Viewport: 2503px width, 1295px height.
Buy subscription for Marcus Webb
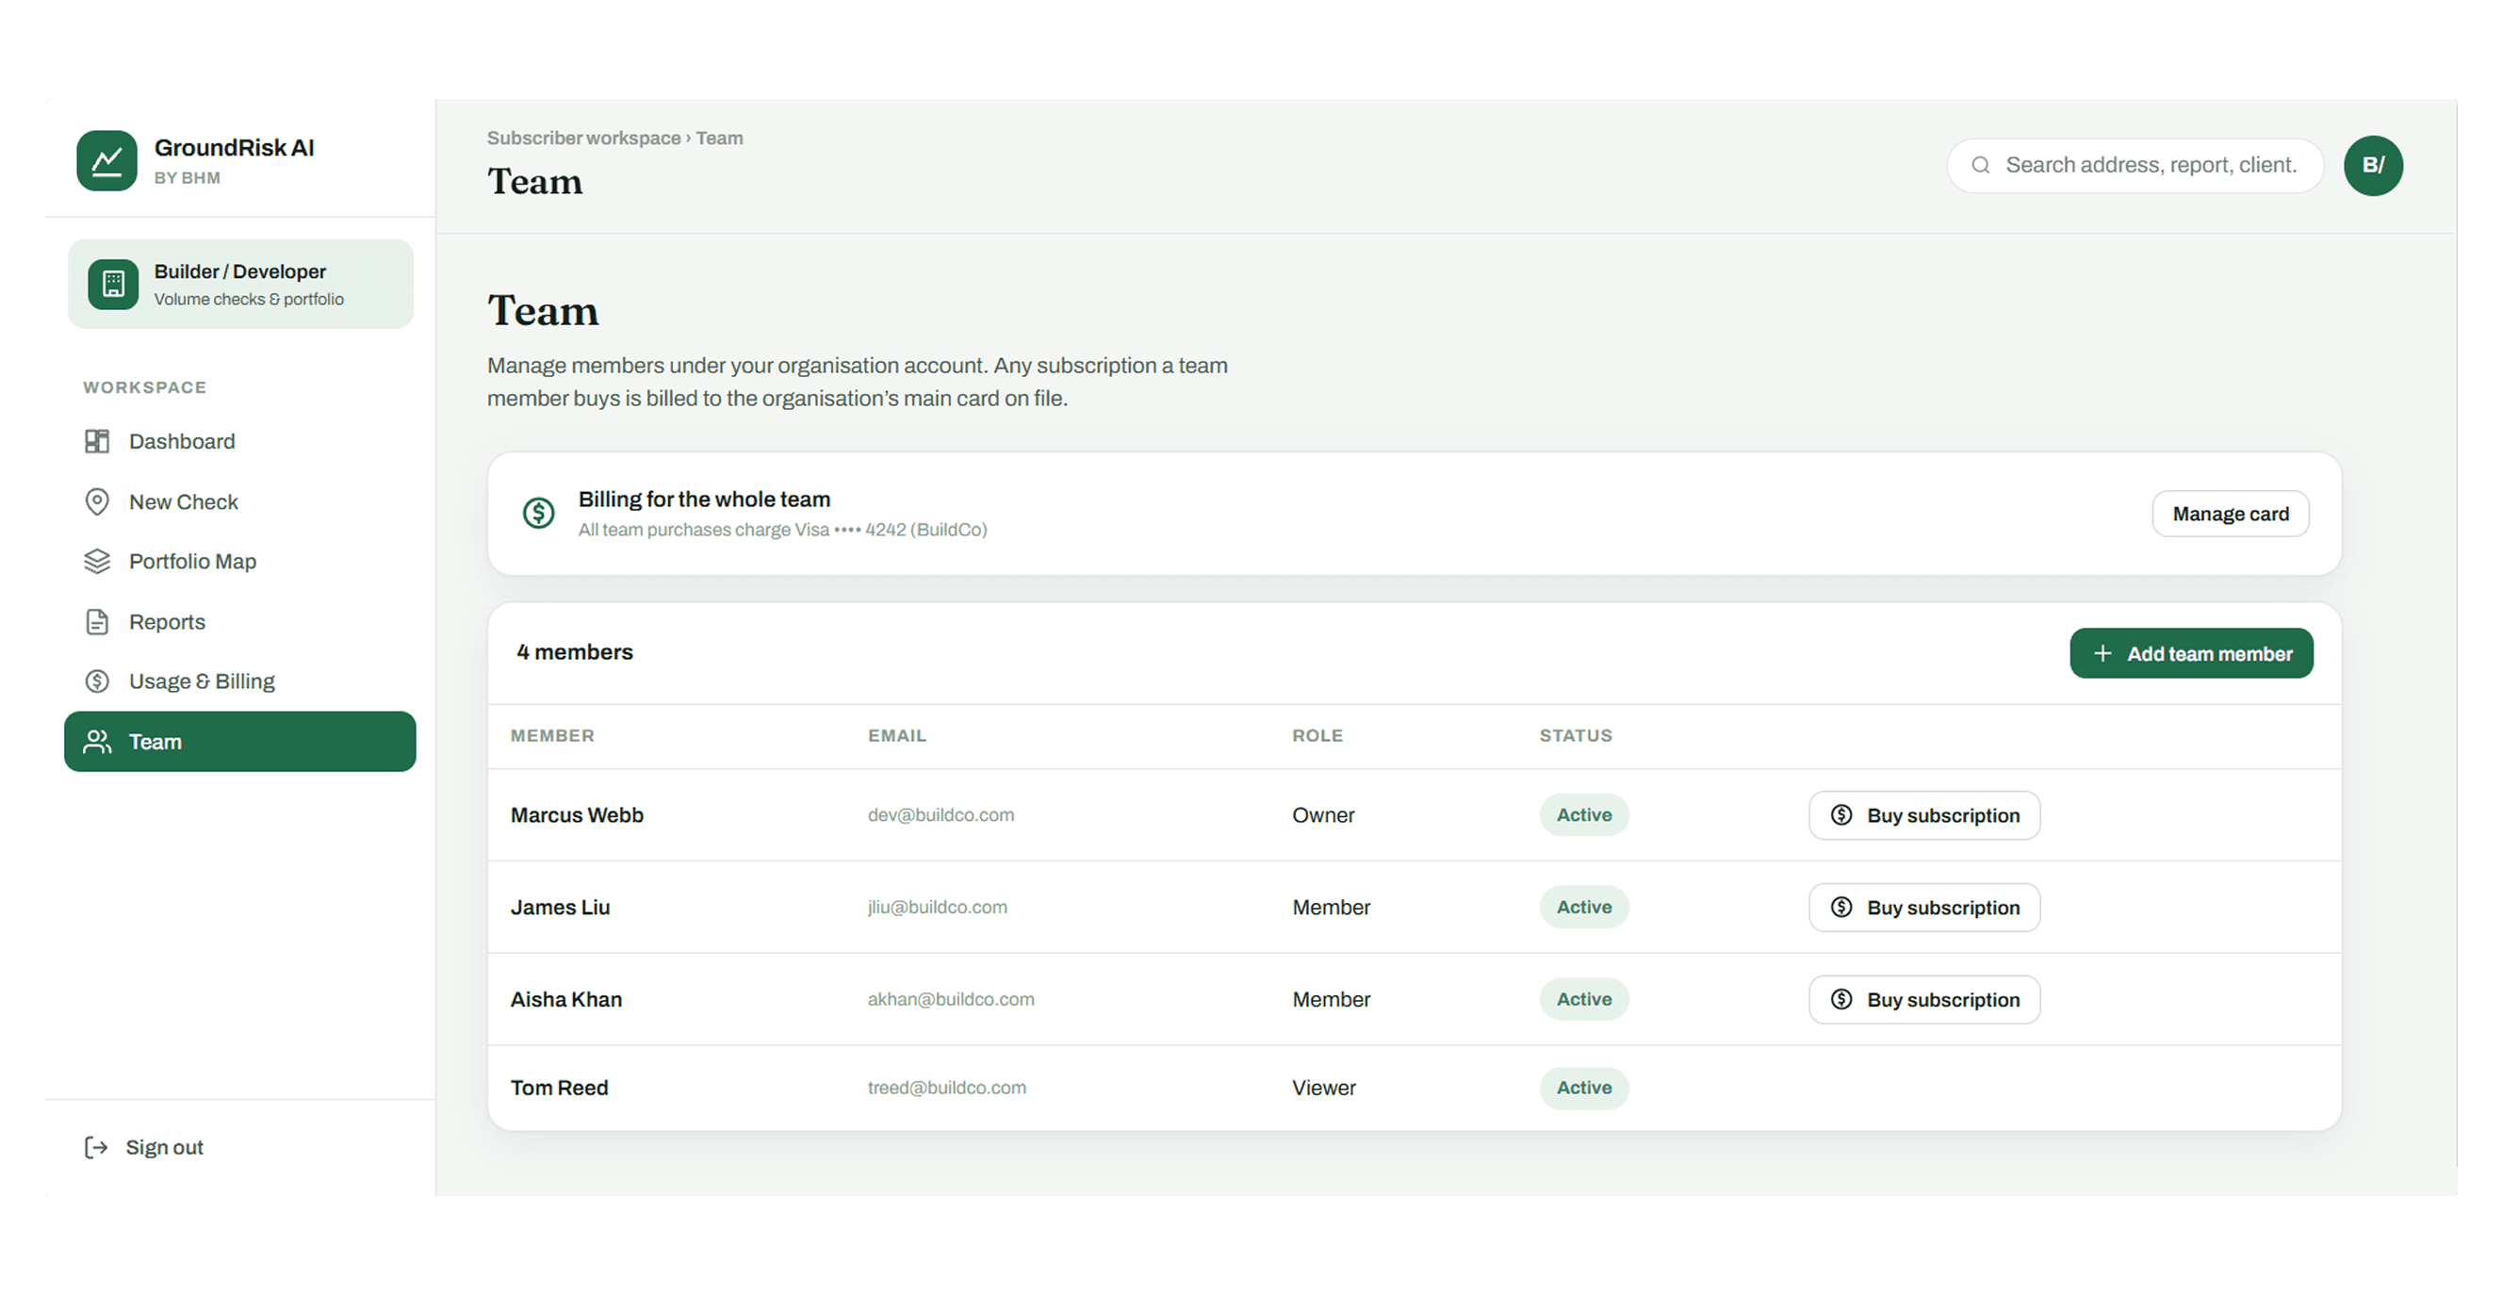[1923, 815]
